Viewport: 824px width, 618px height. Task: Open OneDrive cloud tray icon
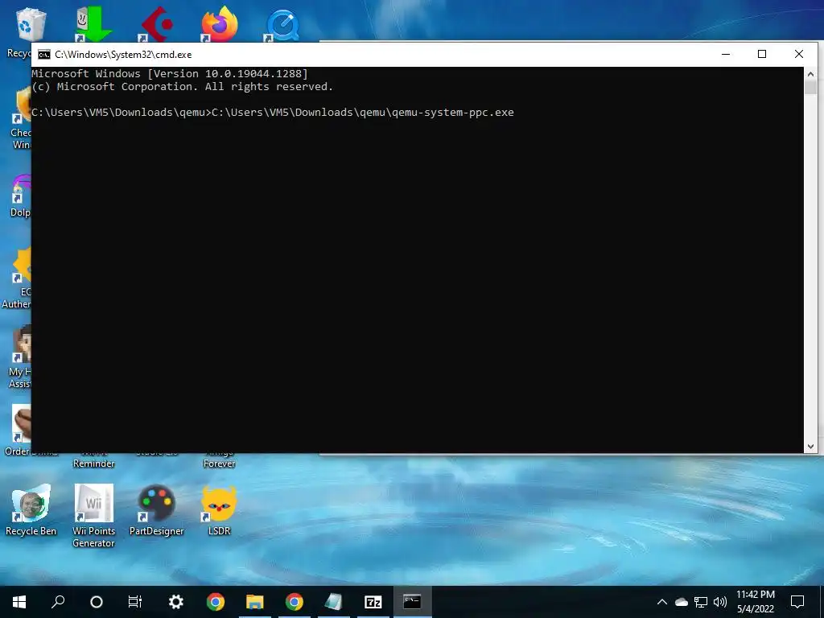pyautogui.click(x=682, y=602)
